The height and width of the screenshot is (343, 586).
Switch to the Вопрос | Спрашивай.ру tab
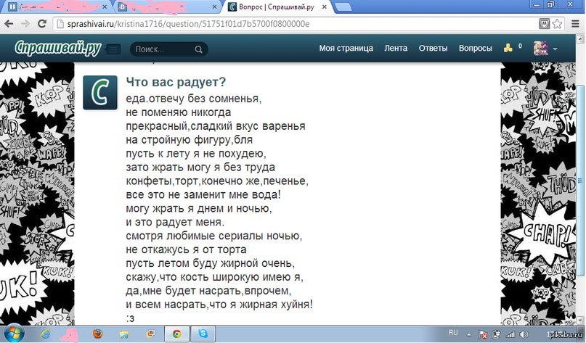click(x=272, y=7)
